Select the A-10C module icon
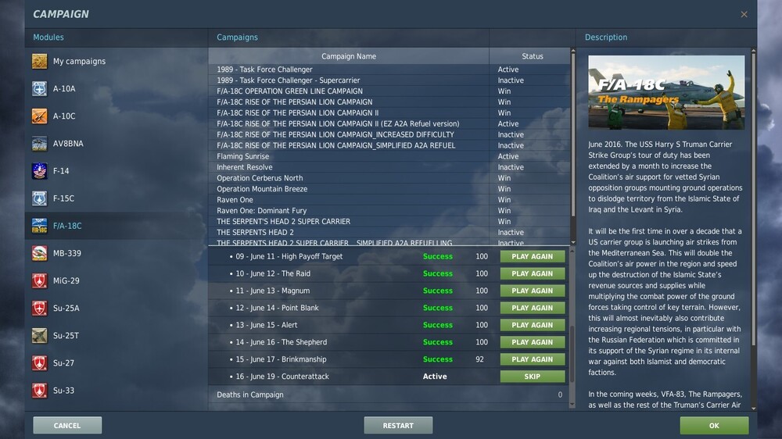Image resolution: width=782 pixels, height=439 pixels. click(39, 116)
